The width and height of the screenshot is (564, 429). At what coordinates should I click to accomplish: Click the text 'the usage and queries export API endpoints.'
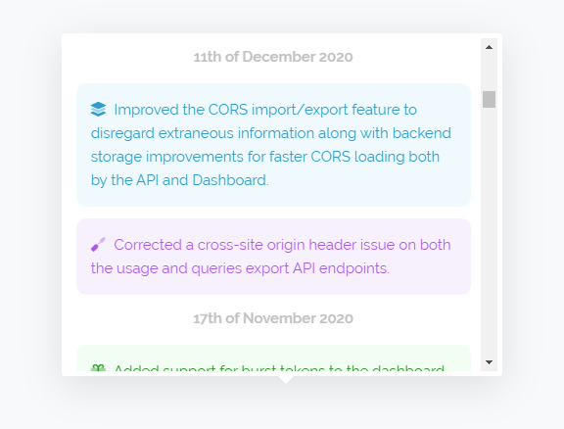(x=240, y=268)
